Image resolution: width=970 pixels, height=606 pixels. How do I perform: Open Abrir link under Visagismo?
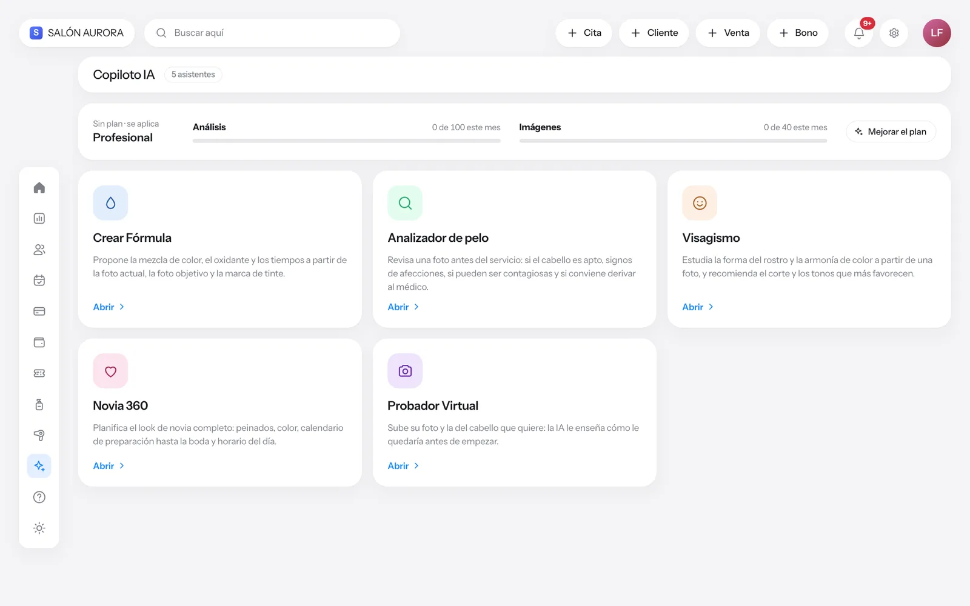click(x=698, y=307)
